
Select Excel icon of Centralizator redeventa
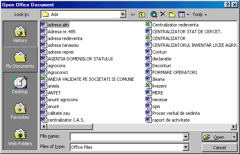pos(148,24)
